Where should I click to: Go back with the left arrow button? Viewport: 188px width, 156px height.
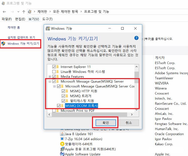(5, 12)
